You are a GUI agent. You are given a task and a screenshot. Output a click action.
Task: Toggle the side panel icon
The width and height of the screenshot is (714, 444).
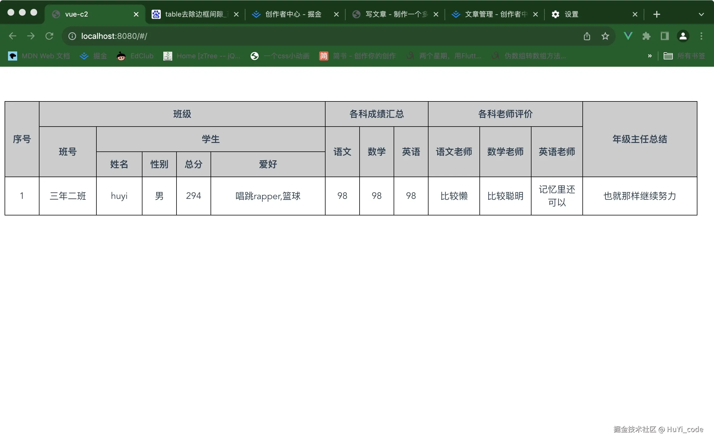coord(664,36)
